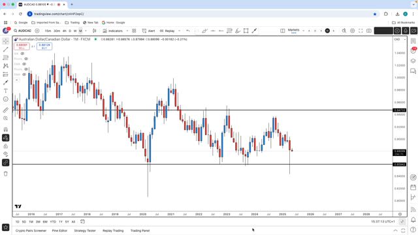Click the trash remove drawings icon

(x=6, y=174)
